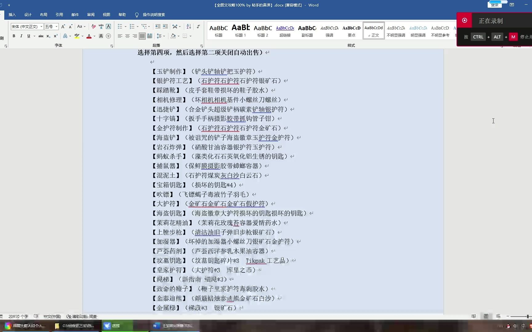Click the 登录 sign-in button
This screenshot has width=532, height=332.
point(495,5)
